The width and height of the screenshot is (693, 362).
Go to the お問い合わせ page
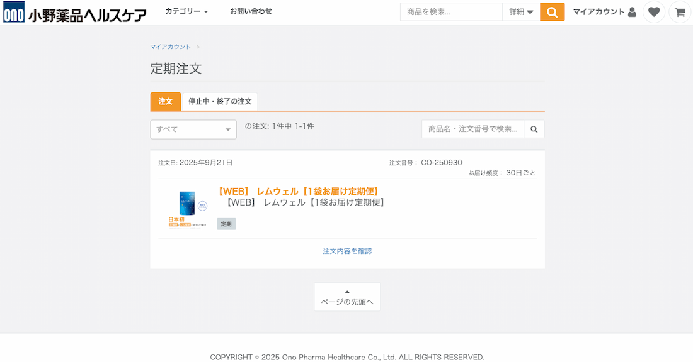click(x=251, y=11)
